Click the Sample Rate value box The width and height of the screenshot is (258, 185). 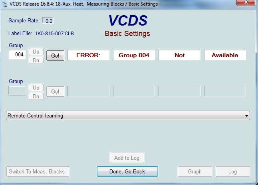point(48,21)
